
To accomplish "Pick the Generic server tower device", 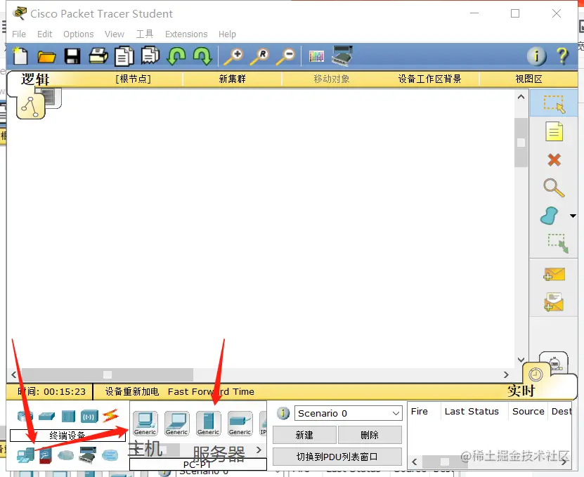I will (209, 424).
